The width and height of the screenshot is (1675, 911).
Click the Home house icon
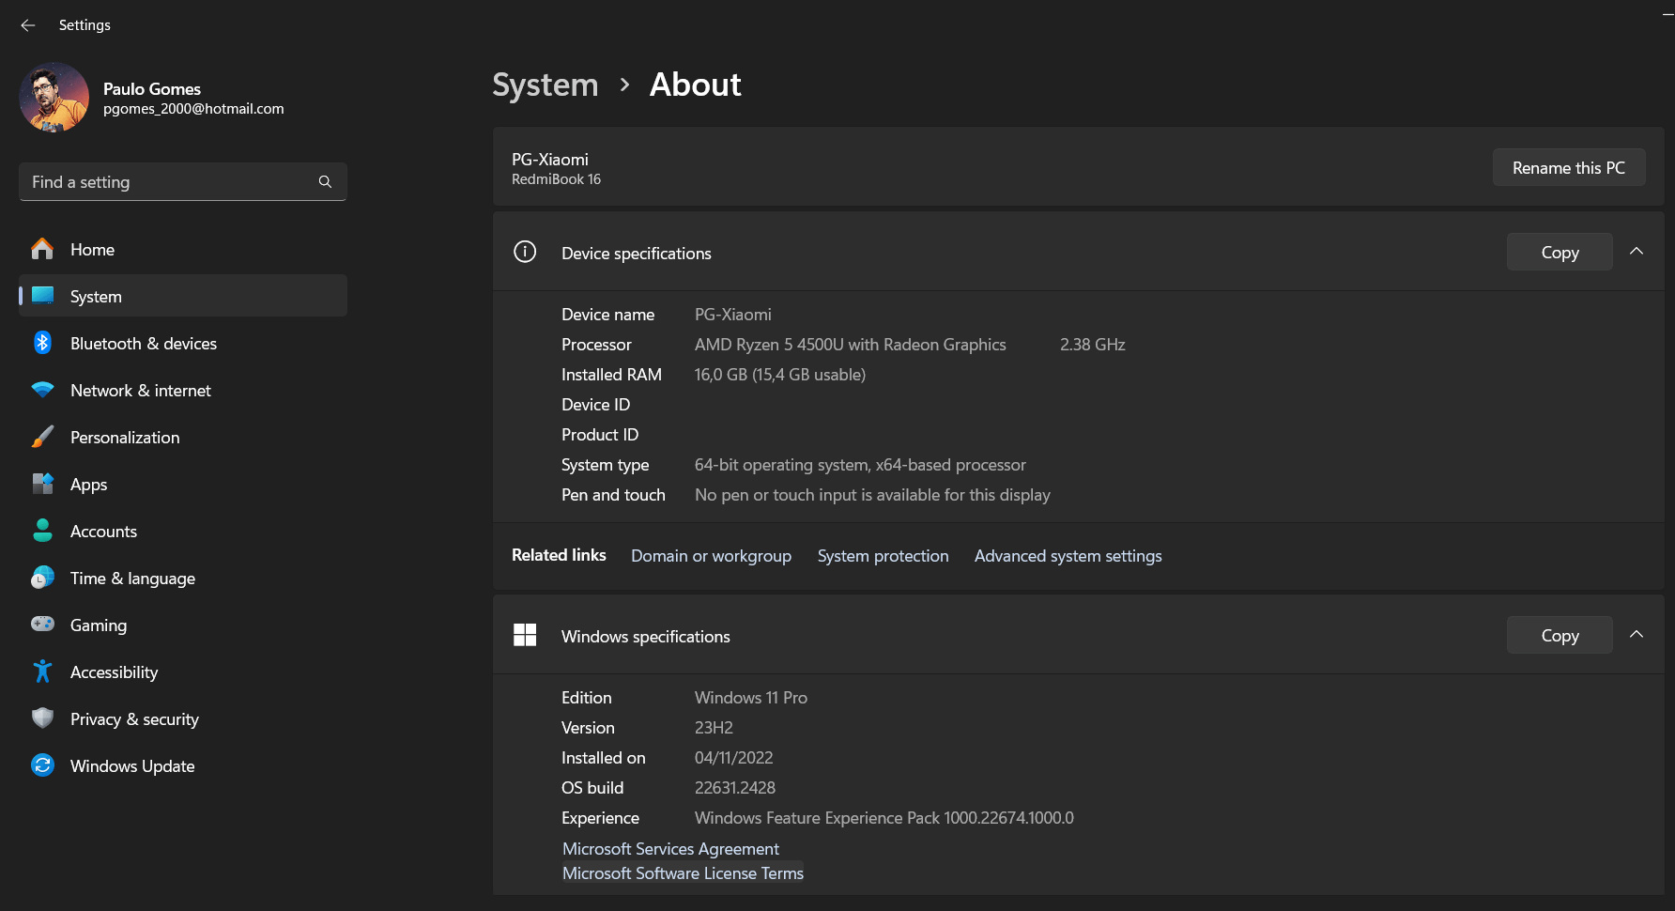42,249
